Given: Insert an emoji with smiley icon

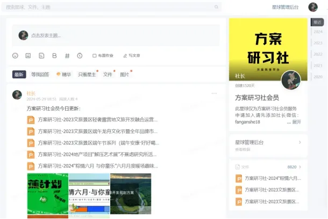Looking at the screenshot, I should click(15, 55).
